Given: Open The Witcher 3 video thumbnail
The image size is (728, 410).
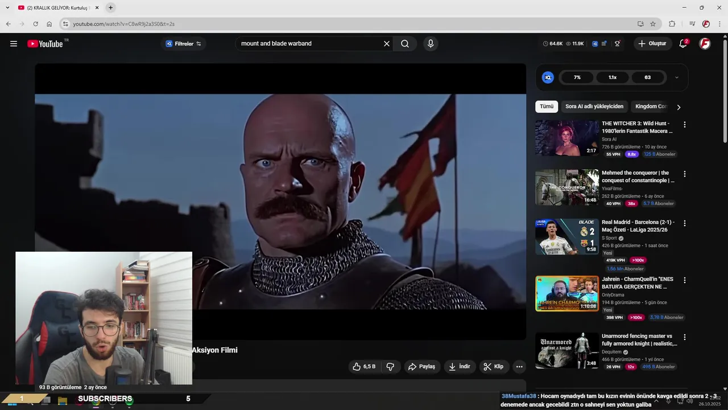Looking at the screenshot, I should (x=567, y=138).
